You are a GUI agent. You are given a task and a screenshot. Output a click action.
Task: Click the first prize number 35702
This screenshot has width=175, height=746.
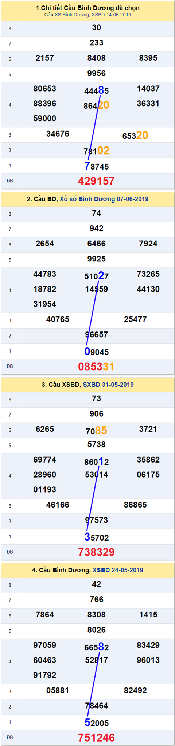click(97, 537)
